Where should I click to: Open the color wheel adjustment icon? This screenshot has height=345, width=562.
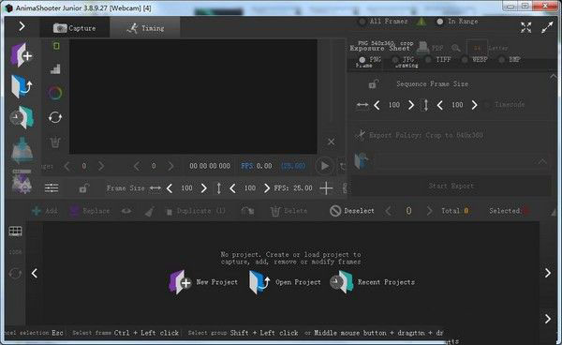[55, 93]
